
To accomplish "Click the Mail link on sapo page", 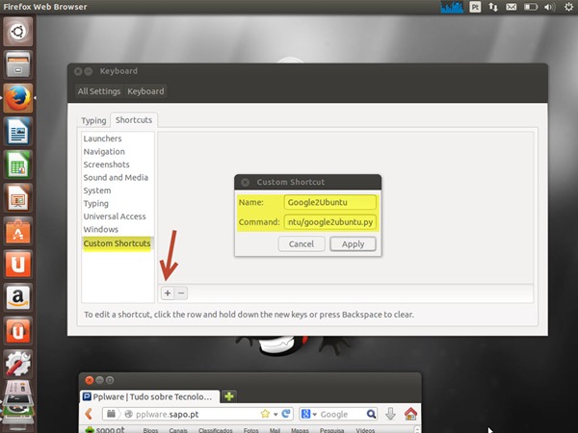I will [275, 430].
